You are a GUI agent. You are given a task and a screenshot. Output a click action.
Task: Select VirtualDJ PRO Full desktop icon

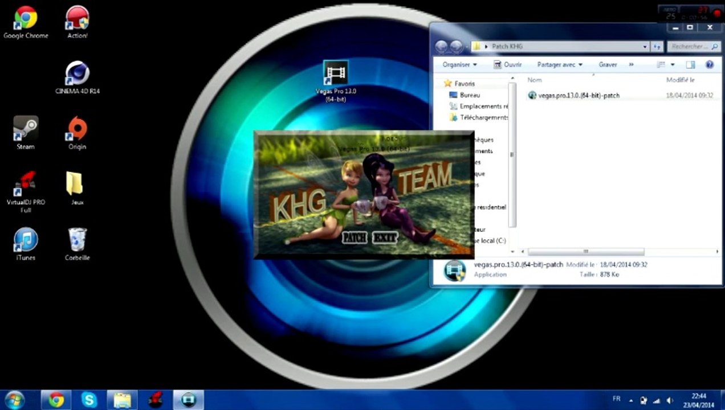(26, 192)
